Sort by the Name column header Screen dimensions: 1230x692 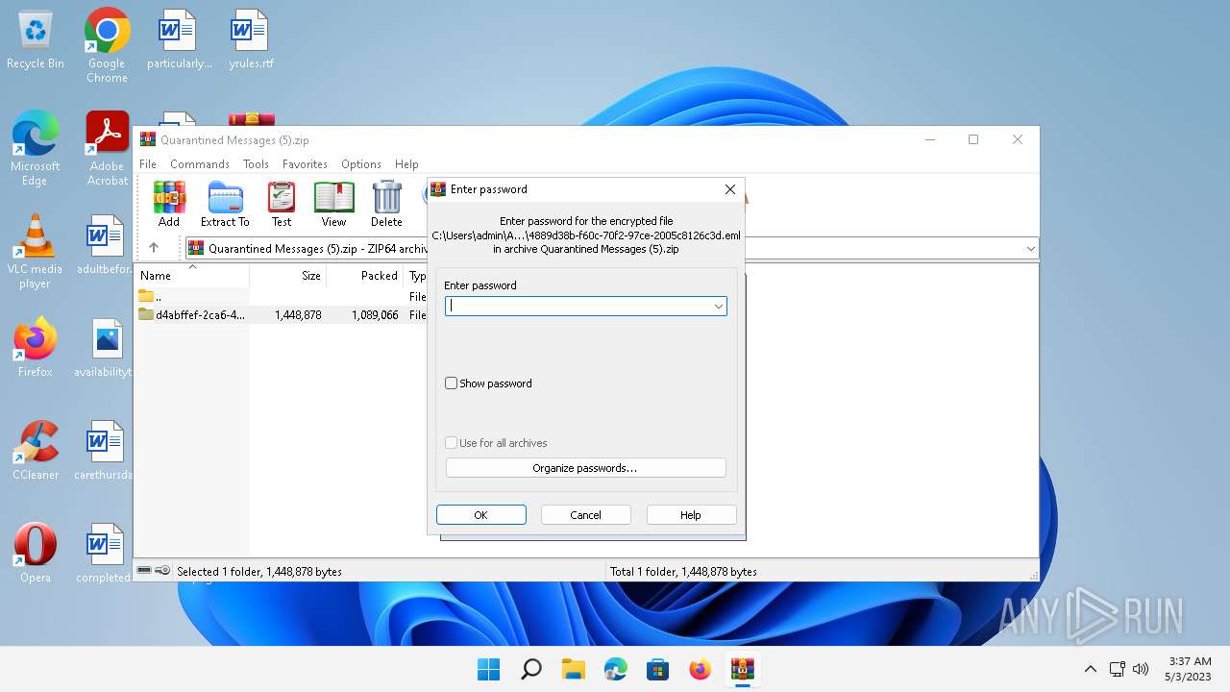coord(191,276)
